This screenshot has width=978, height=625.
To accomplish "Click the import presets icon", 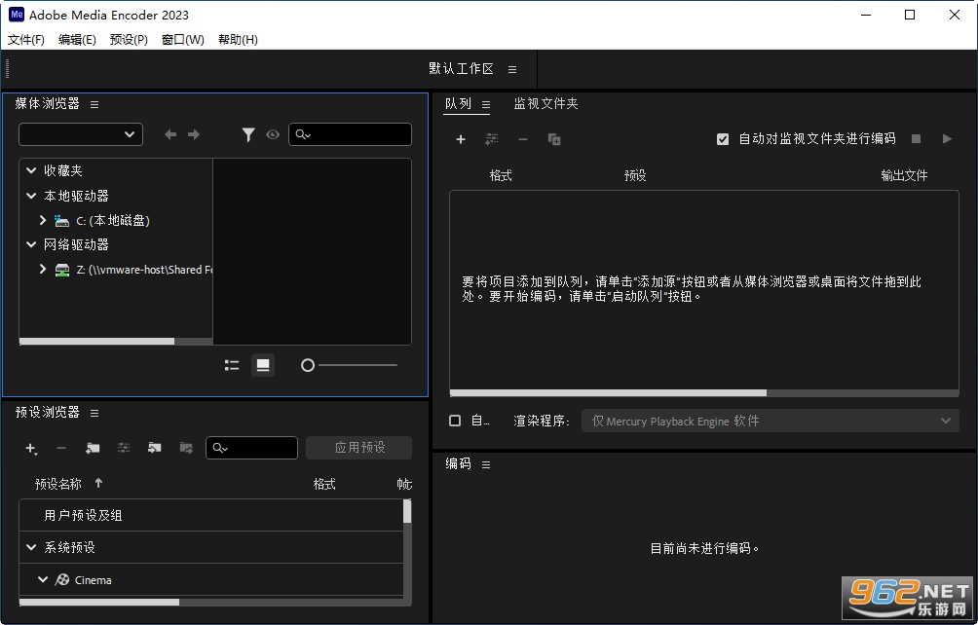I will (x=155, y=448).
